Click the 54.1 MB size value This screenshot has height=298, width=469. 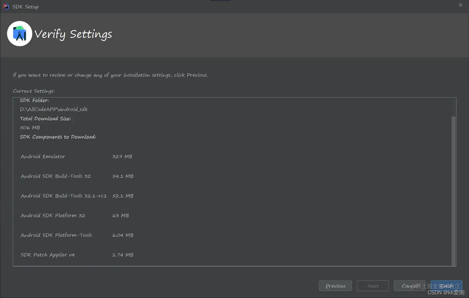click(x=123, y=176)
